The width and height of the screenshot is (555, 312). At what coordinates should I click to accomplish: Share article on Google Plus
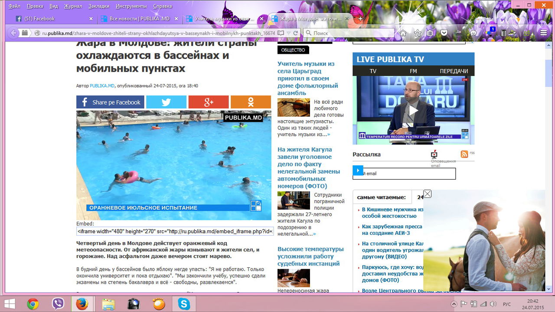pyautogui.click(x=209, y=102)
